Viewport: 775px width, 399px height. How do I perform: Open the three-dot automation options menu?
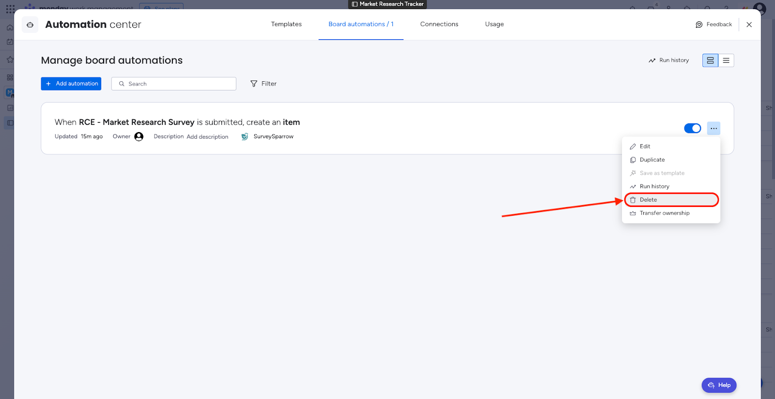pyautogui.click(x=713, y=128)
